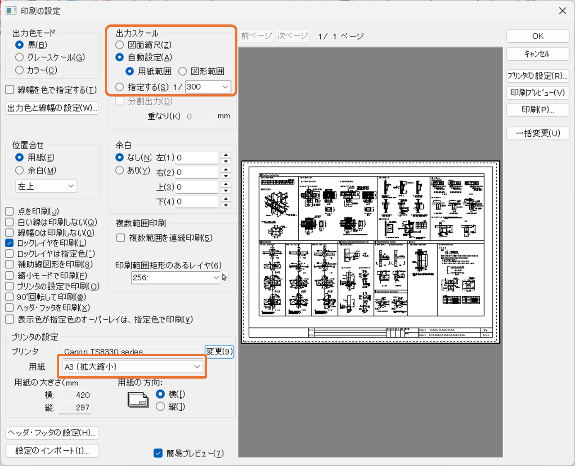The height and width of the screenshot is (466, 575).
Task: Enable 点を印刷 checkbox
Action: pyautogui.click(x=10, y=211)
